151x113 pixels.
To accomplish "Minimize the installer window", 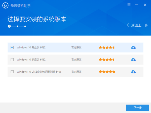I will coord(137,5).
